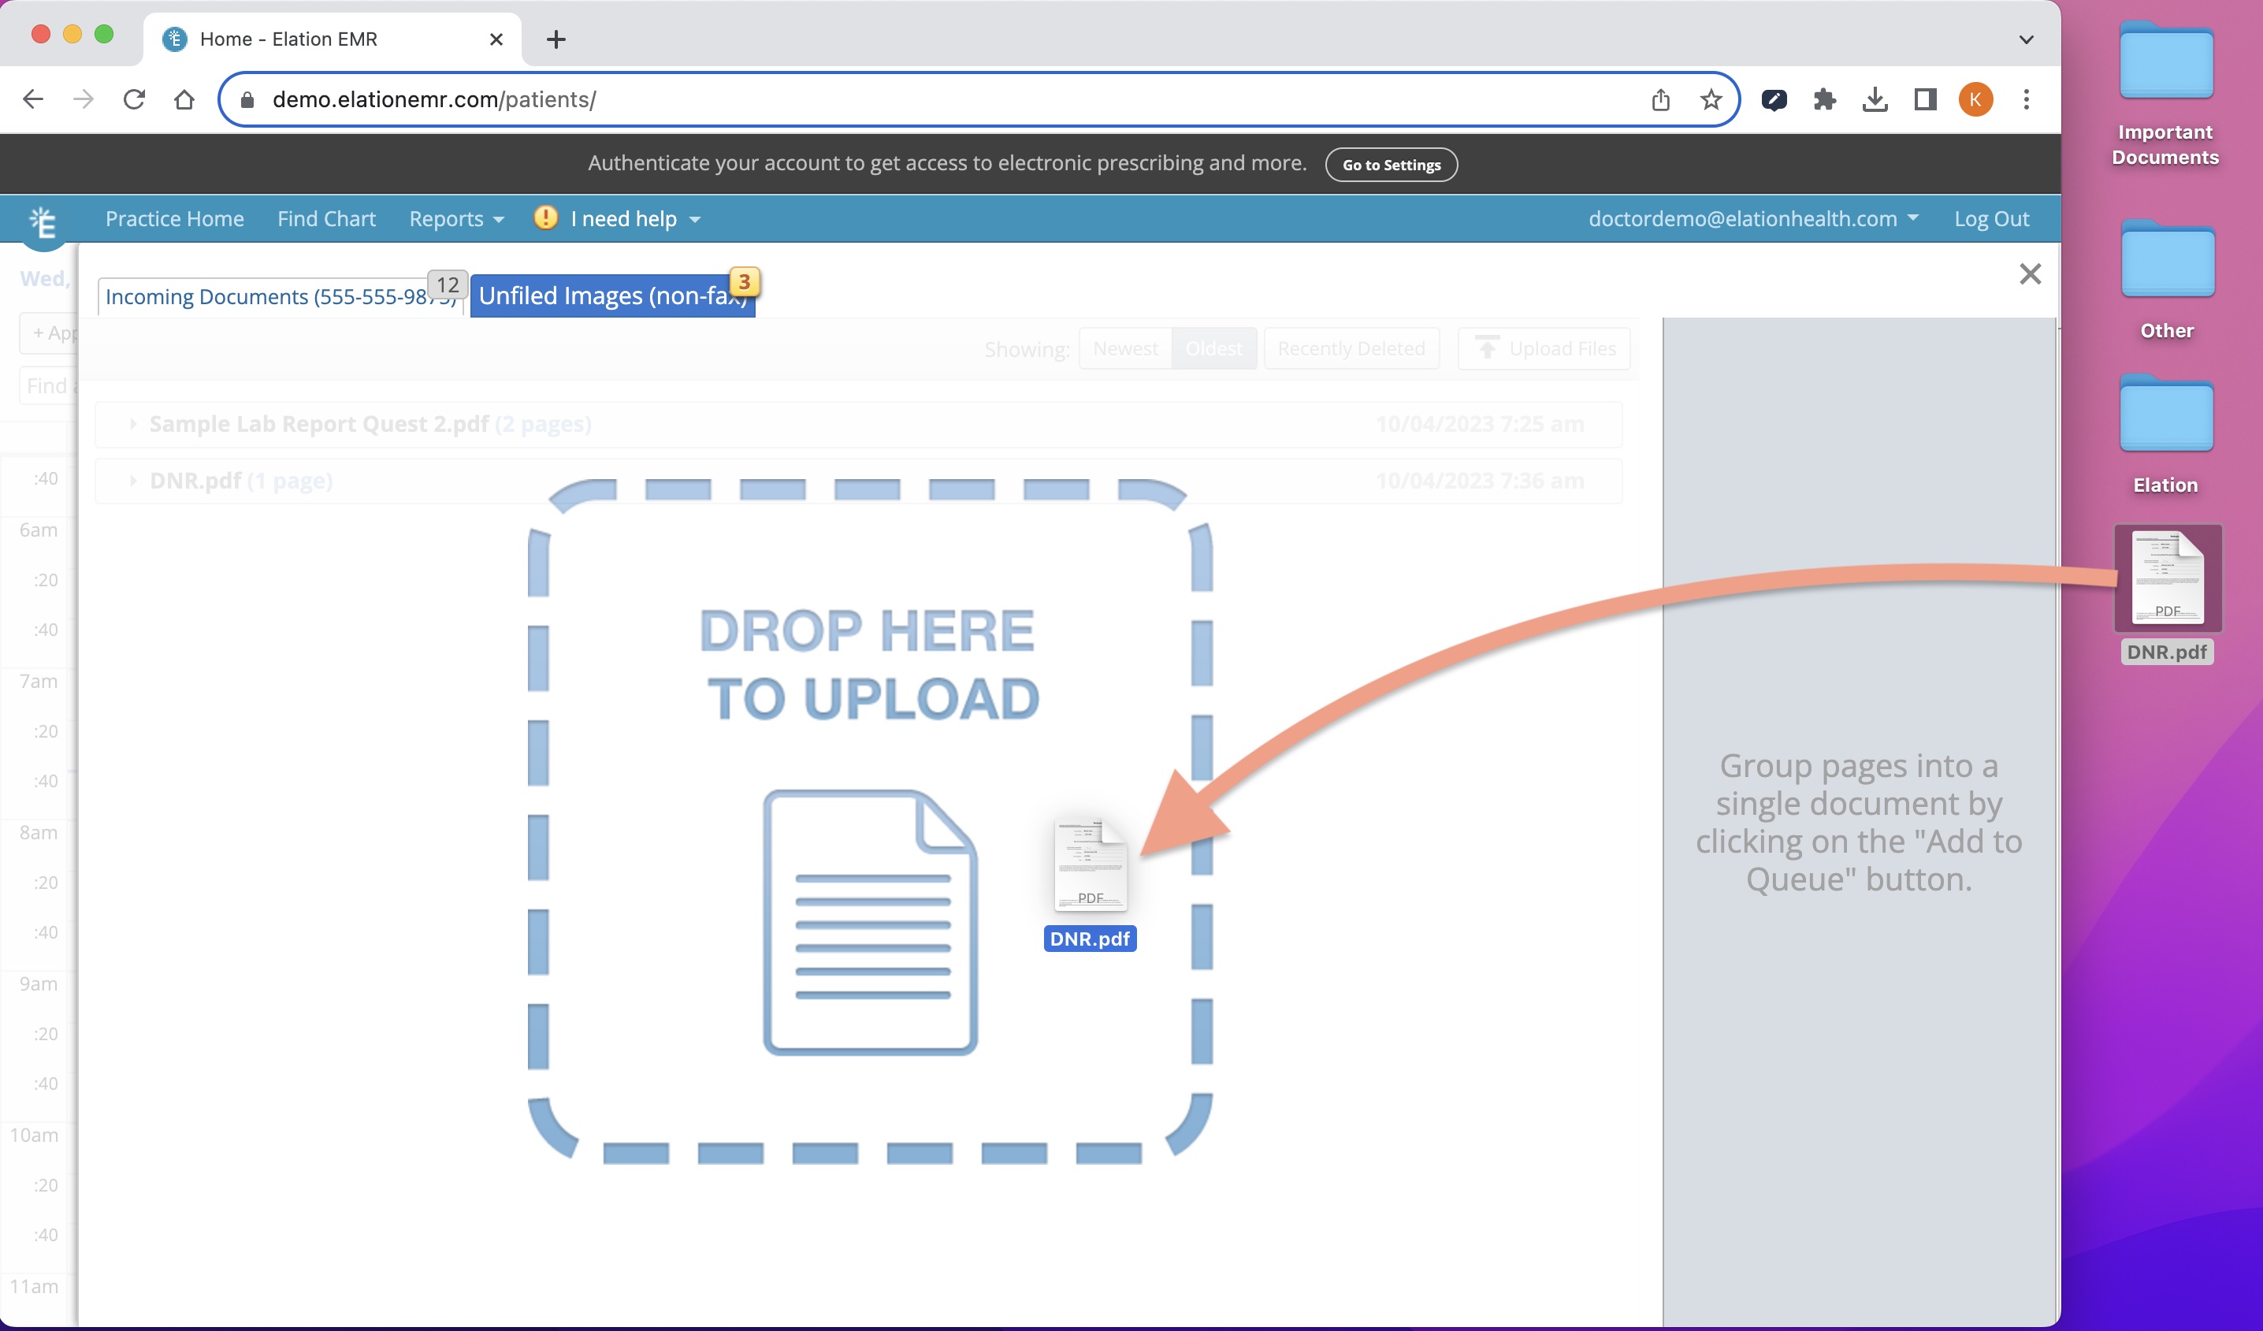Select the Important Documents desktop folder
Viewport: 2263px width, 1331px height.
2166,95
